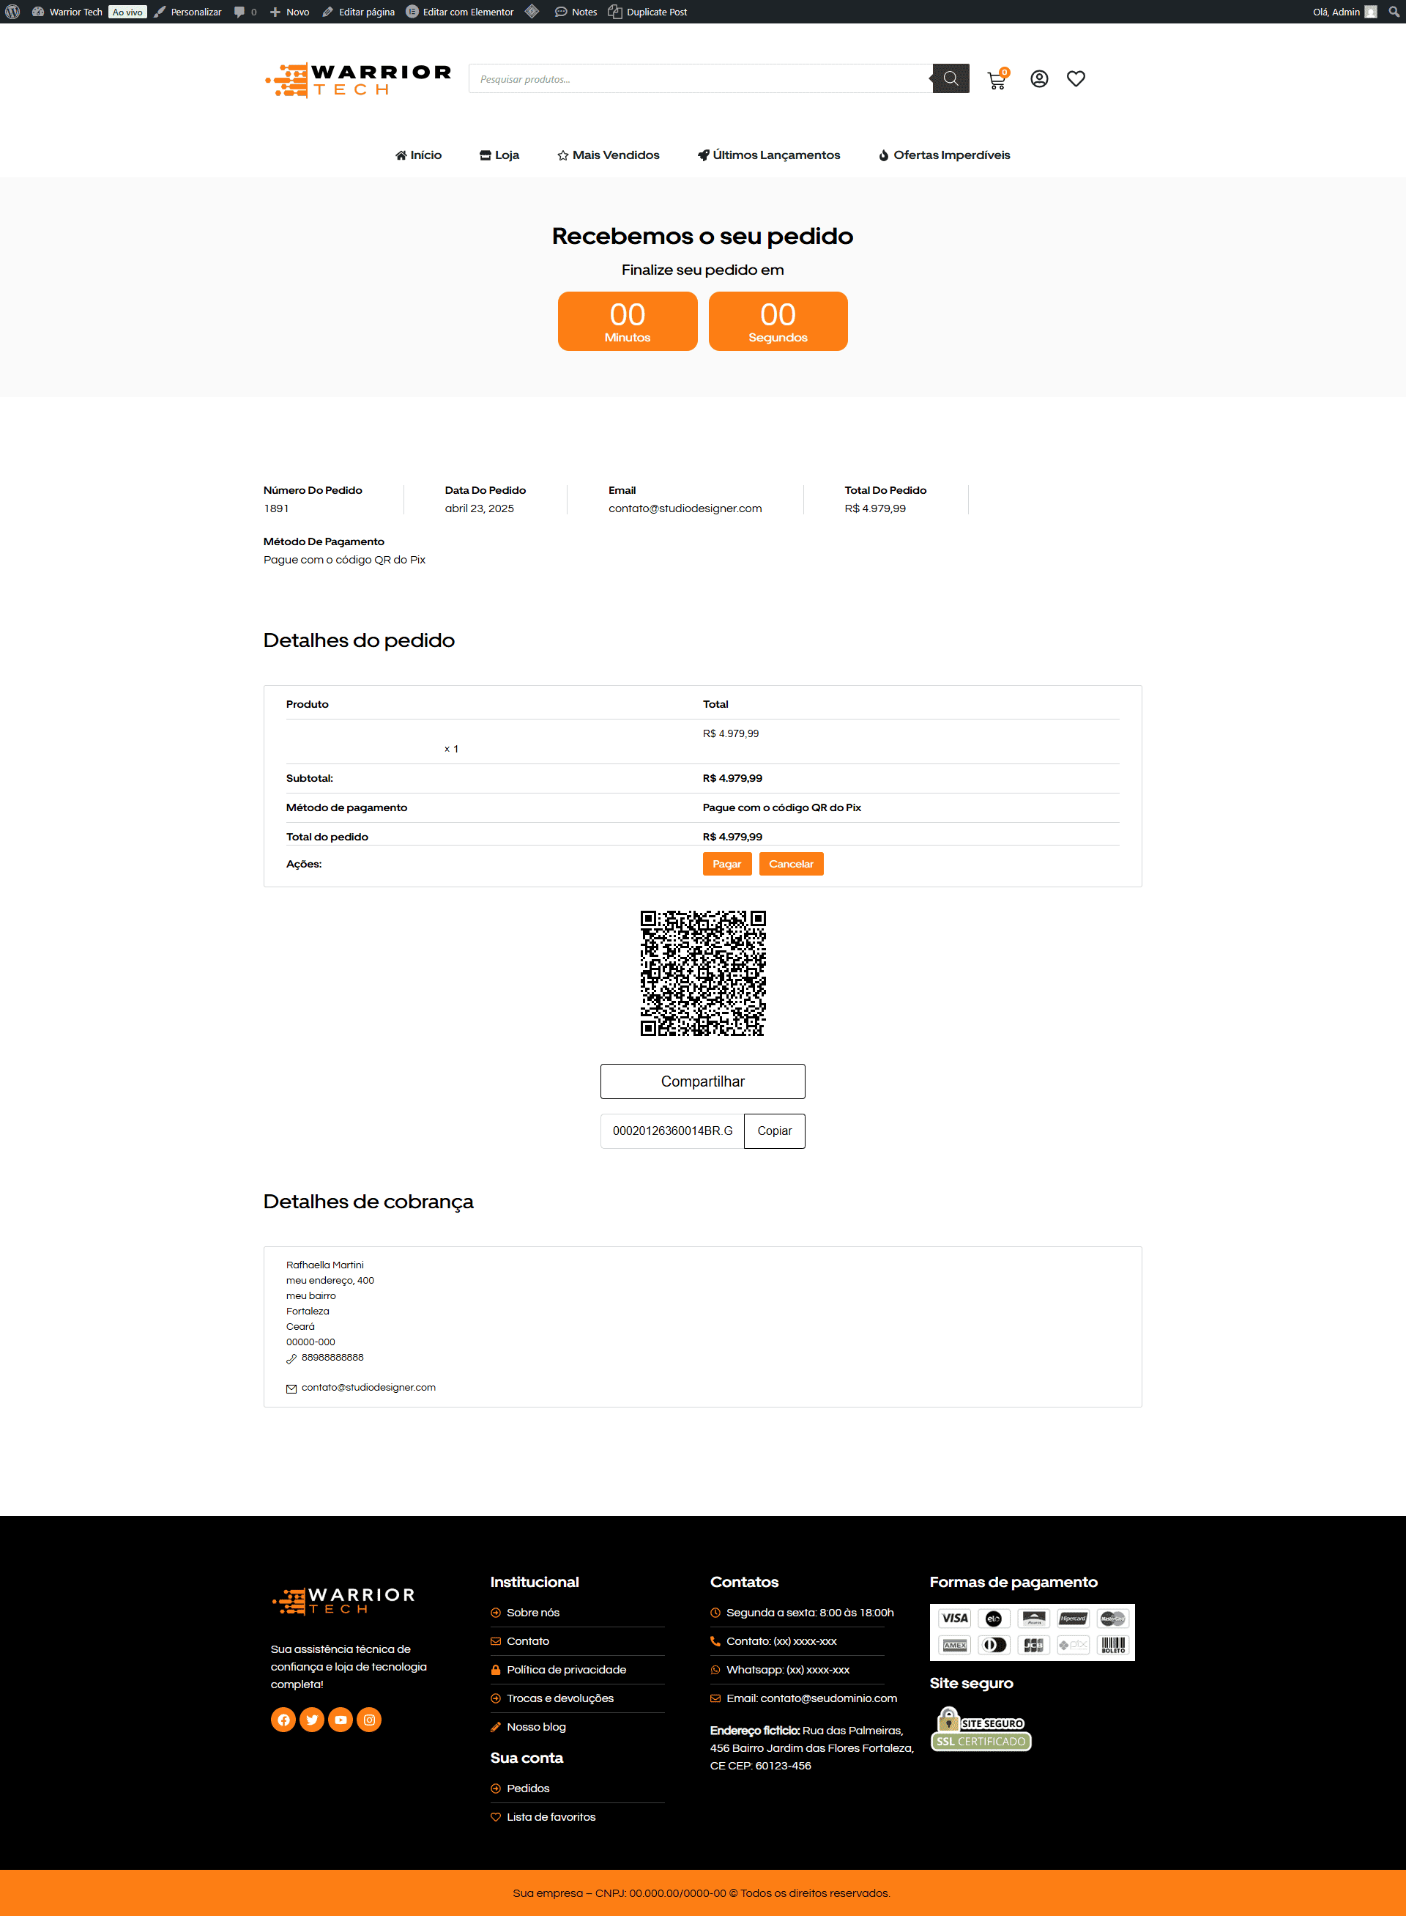Click admin bar search icon
The image size is (1406, 1916).
(1394, 12)
